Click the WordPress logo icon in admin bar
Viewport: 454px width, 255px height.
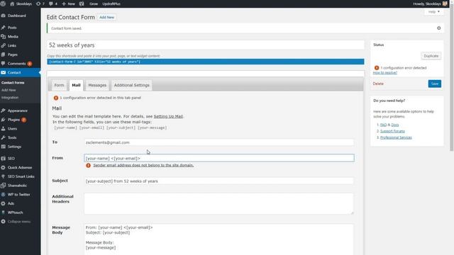click(x=3, y=4)
